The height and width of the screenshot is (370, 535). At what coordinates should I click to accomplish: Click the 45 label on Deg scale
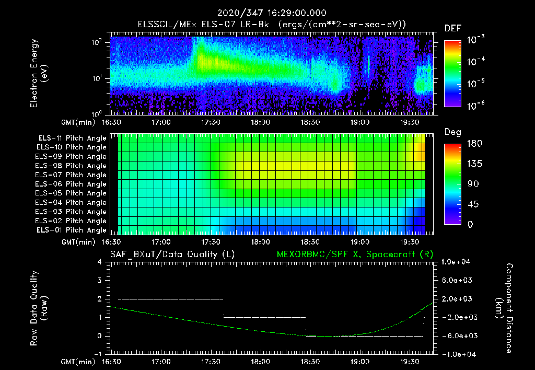pyautogui.click(x=473, y=204)
